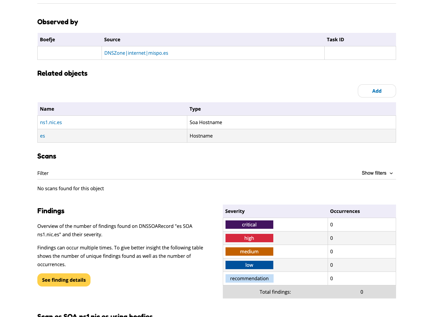Click the Show filters chevron icon
Screen dimensions: 434x317
point(391,173)
